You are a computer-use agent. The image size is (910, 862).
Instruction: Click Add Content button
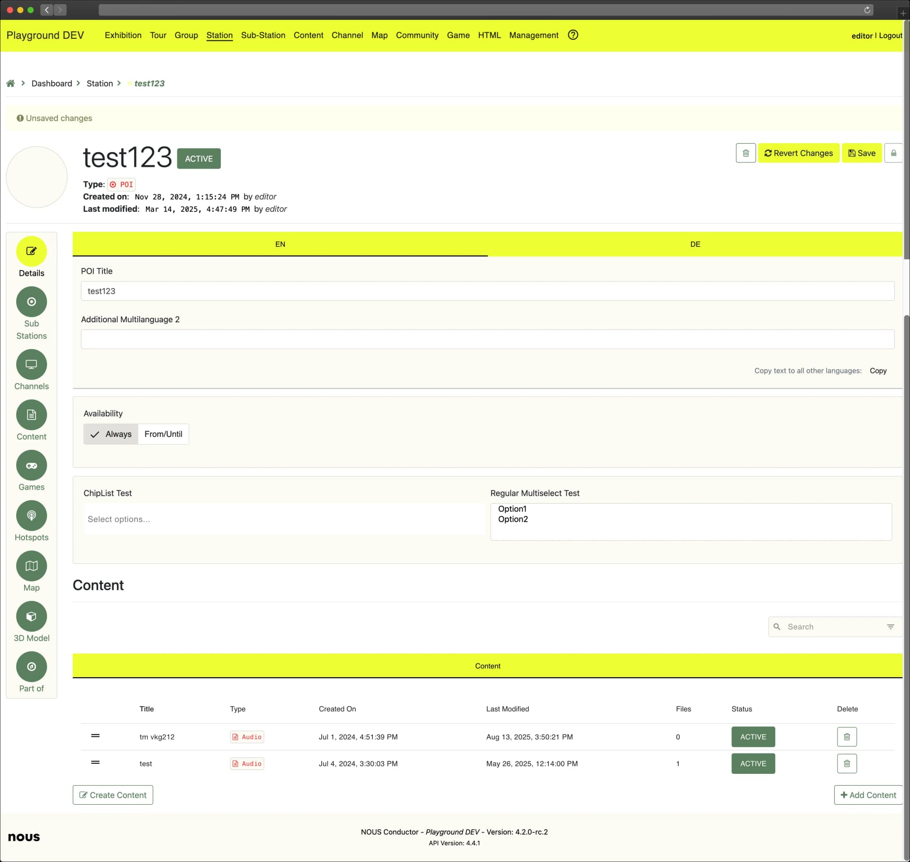(868, 795)
